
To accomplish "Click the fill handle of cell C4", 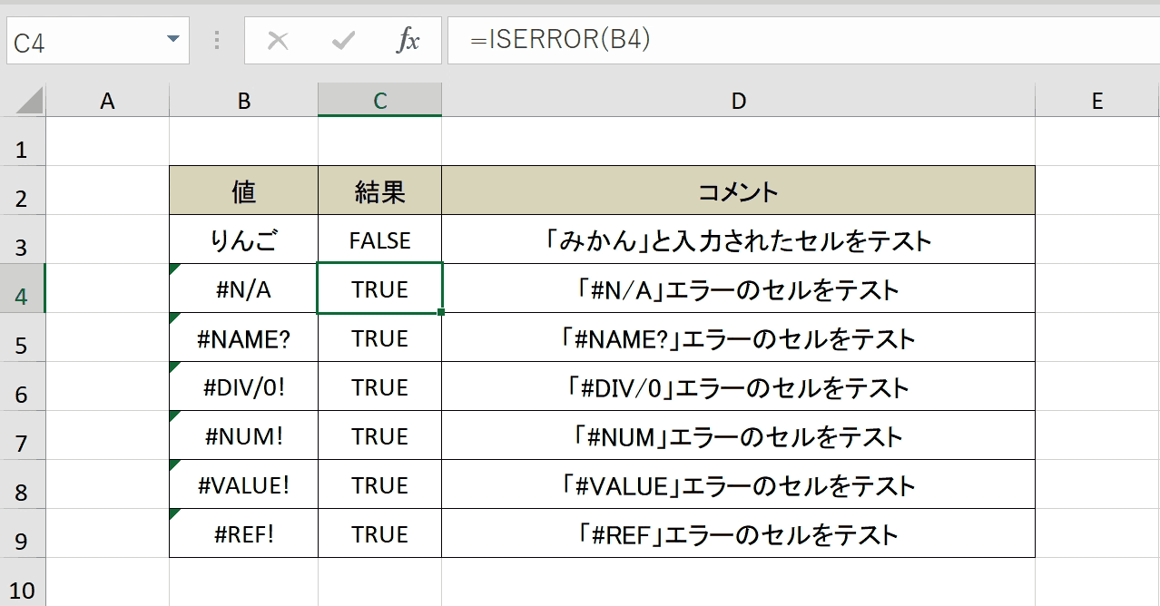I will [x=441, y=312].
